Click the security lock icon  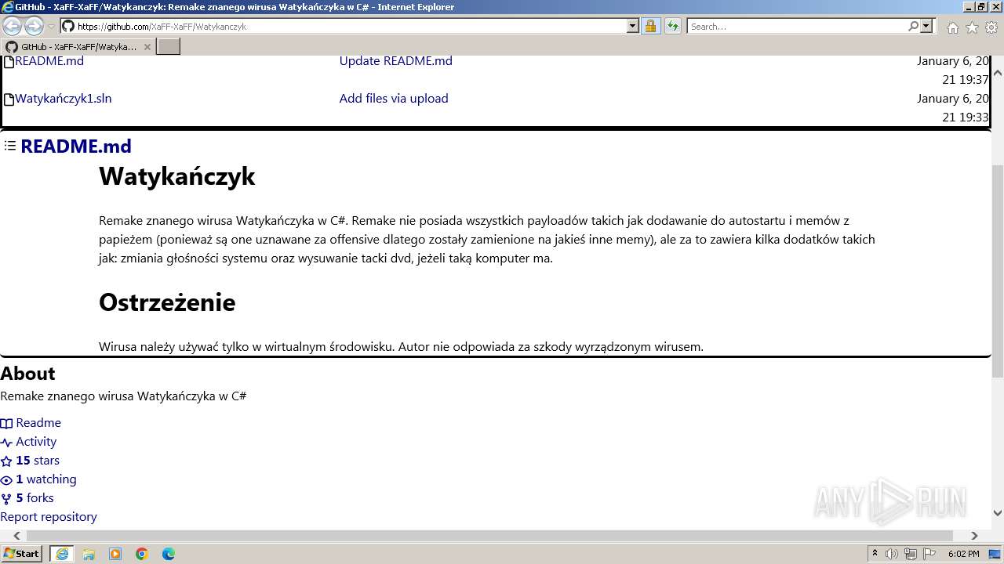tap(650, 26)
